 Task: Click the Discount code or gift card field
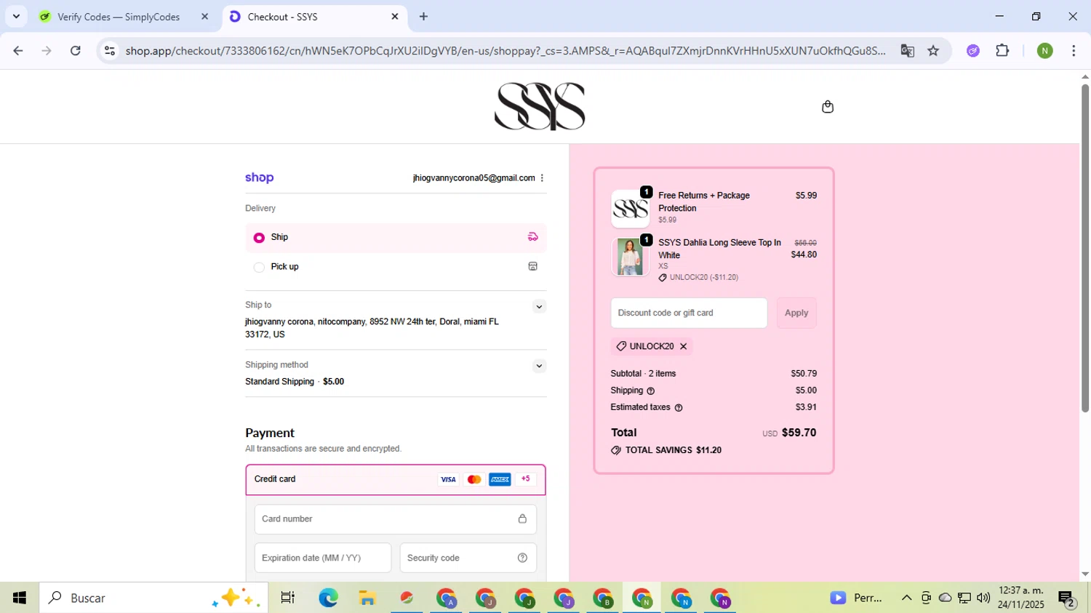coord(689,313)
